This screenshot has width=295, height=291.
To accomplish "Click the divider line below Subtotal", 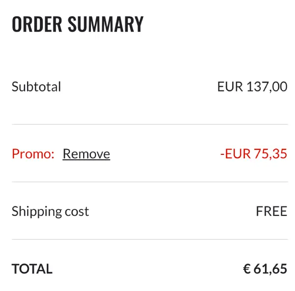I will [x=150, y=124].
